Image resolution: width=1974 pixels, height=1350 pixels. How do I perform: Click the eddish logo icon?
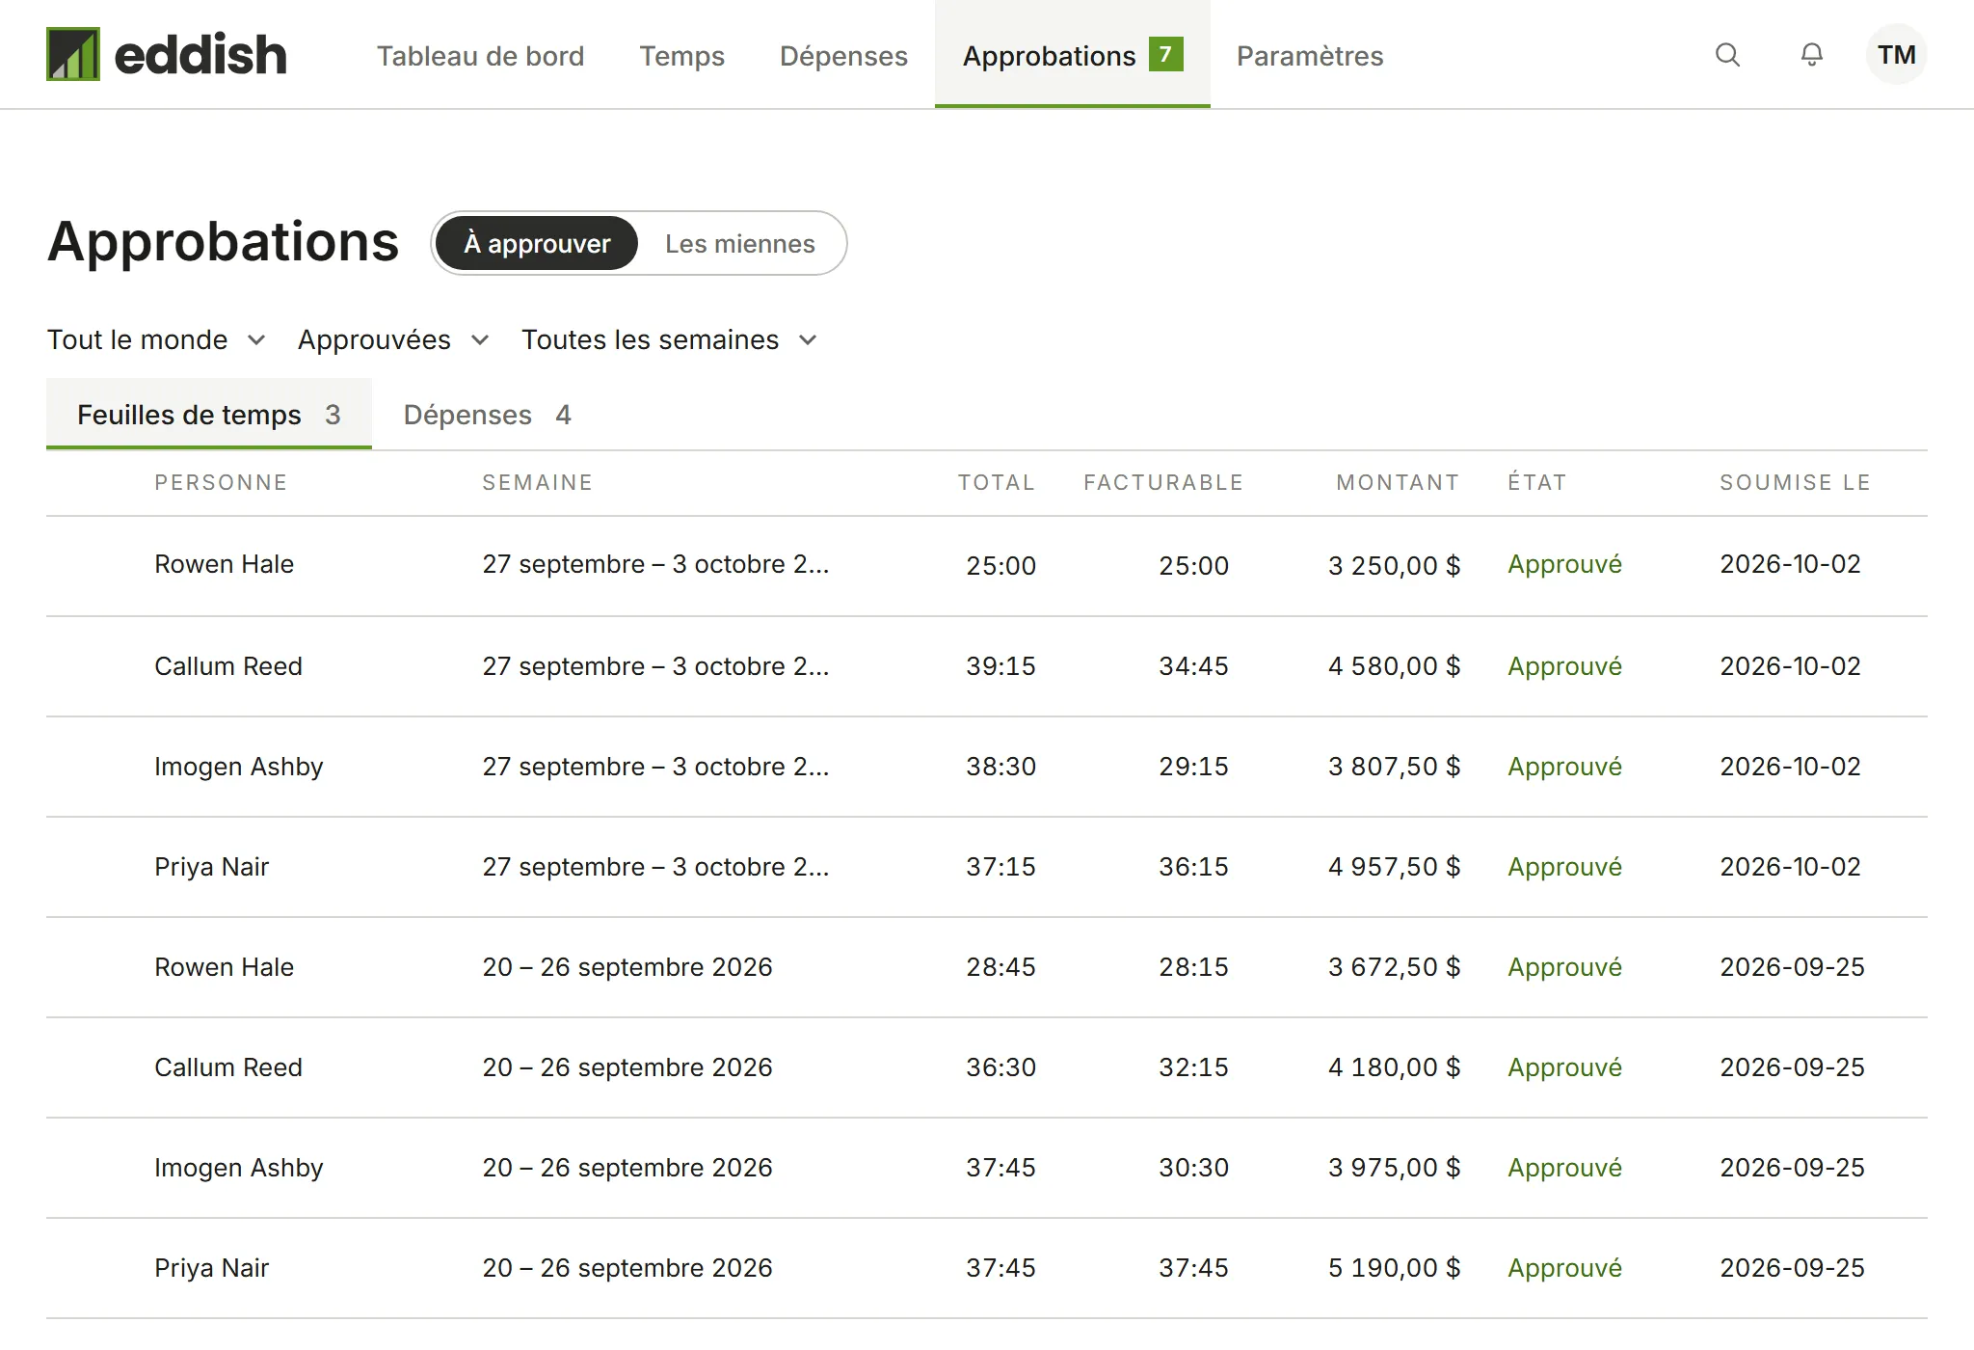point(73,54)
